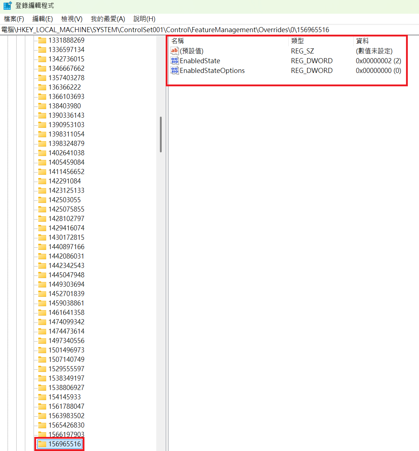Select key 1501496973 in tree
This screenshot has width=419, height=451.
point(66,350)
